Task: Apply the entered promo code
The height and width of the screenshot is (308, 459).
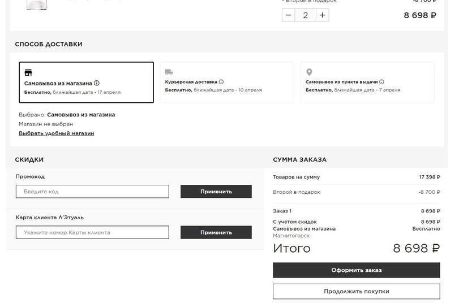Action: (216, 192)
